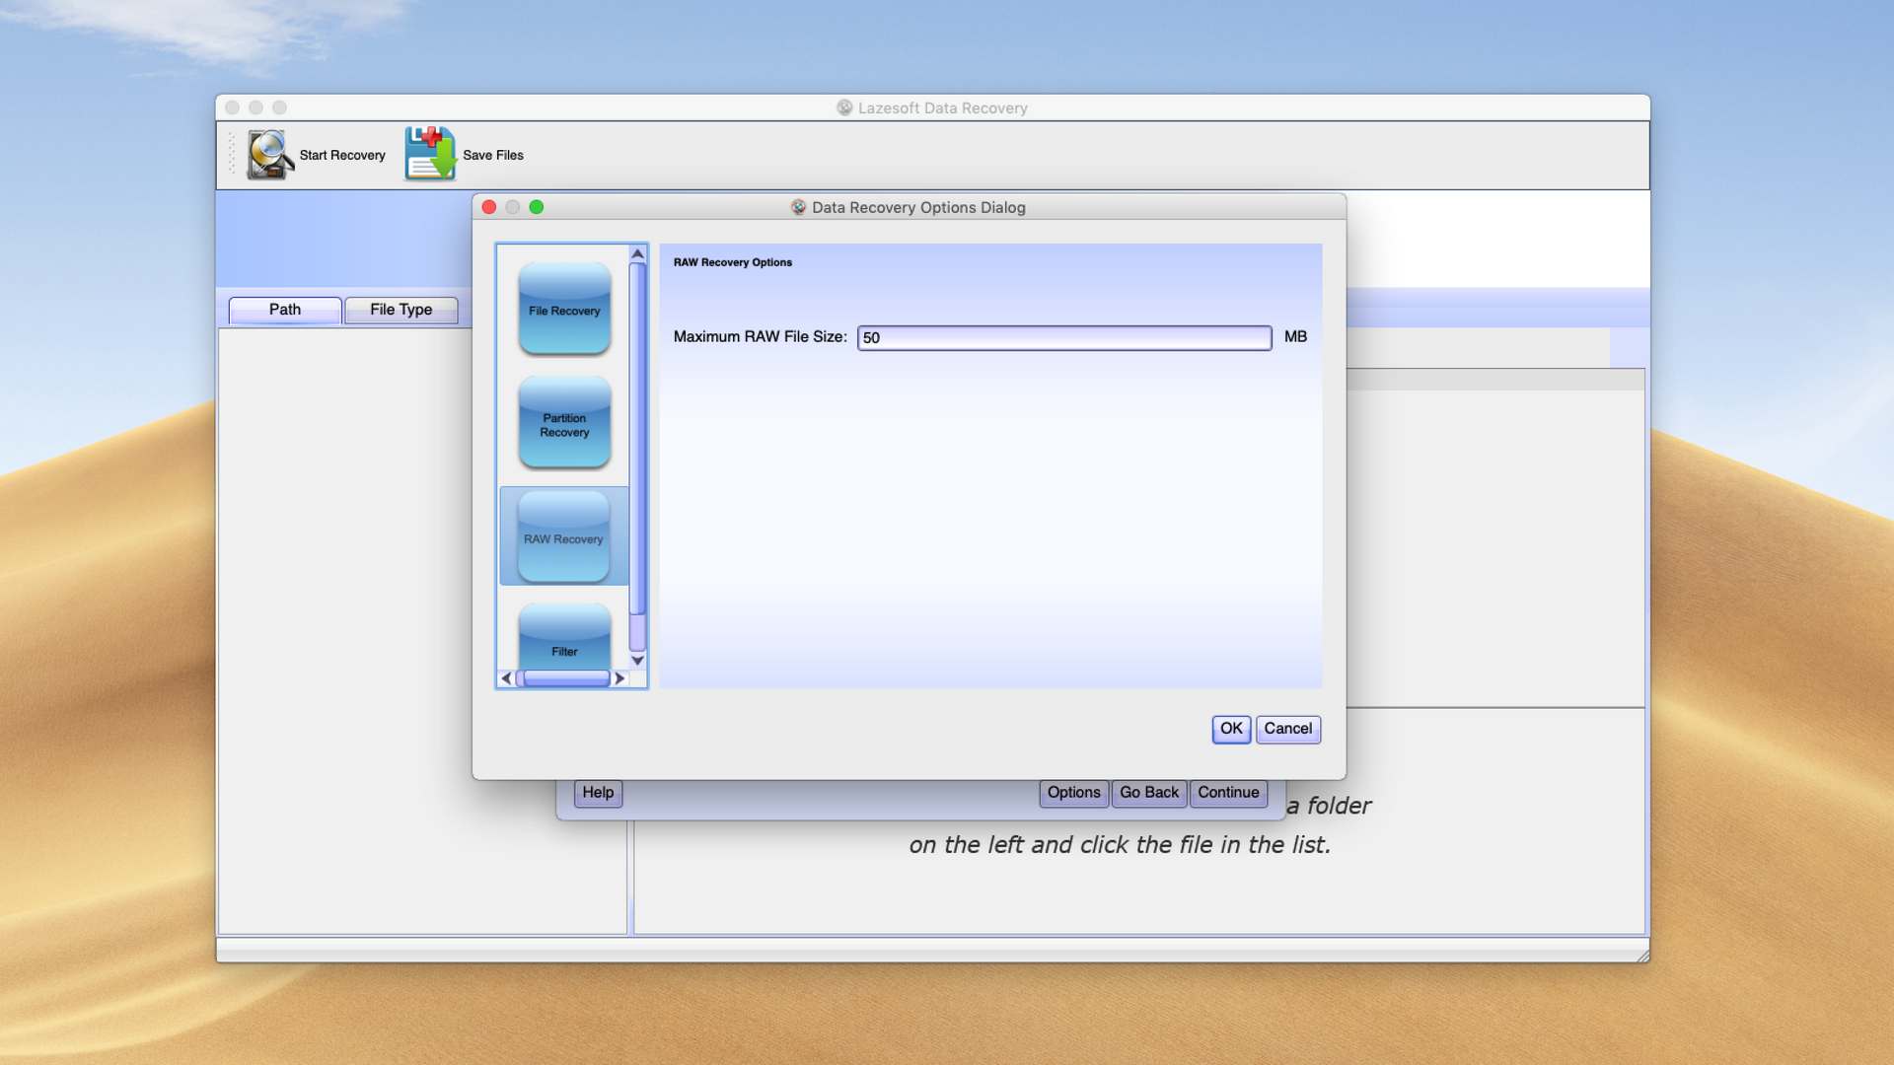Click the Save Files floppy disk icon
This screenshot has height=1065, width=1894.
[x=430, y=154]
